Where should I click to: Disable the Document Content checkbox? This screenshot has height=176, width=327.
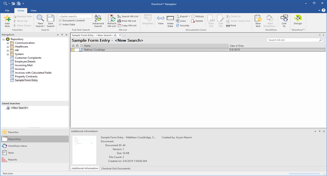61,21
